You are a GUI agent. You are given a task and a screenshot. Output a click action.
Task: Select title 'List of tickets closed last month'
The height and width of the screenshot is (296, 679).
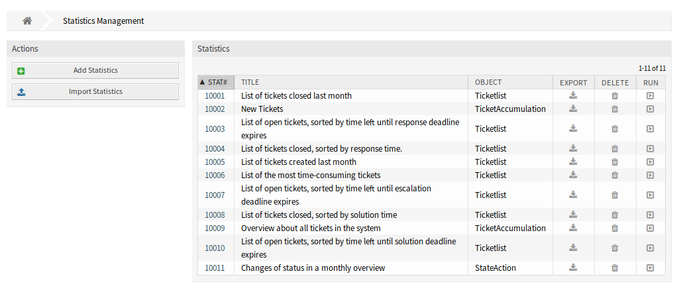(x=296, y=95)
